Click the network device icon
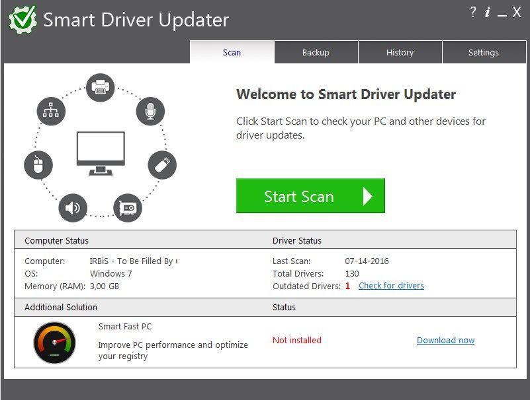The image size is (530, 400). point(51,110)
